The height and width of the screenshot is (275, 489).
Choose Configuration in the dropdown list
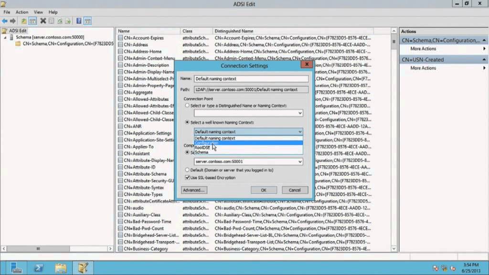[x=248, y=143]
